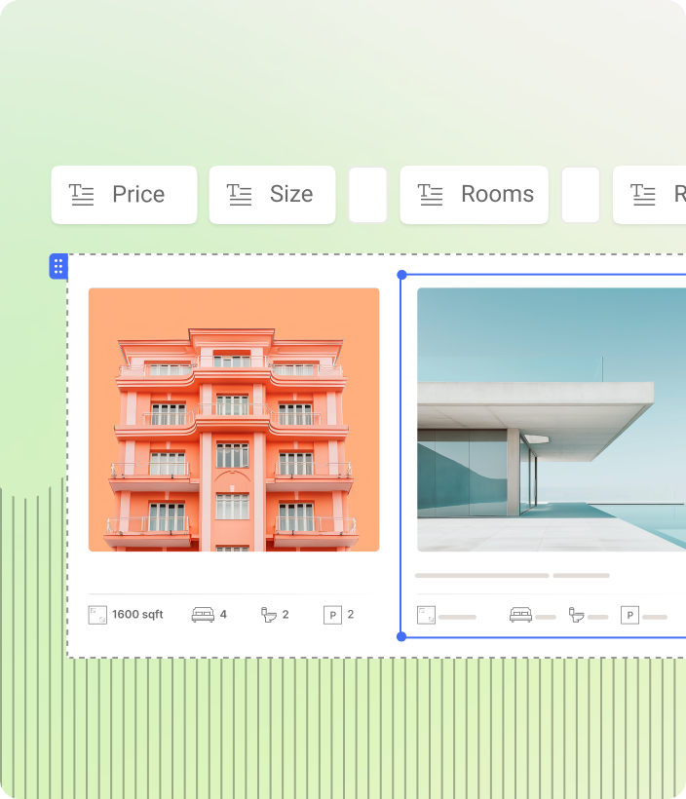Viewport: 686px width, 799px height.
Task: Click the toilet icon on villa card
Action: [577, 615]
